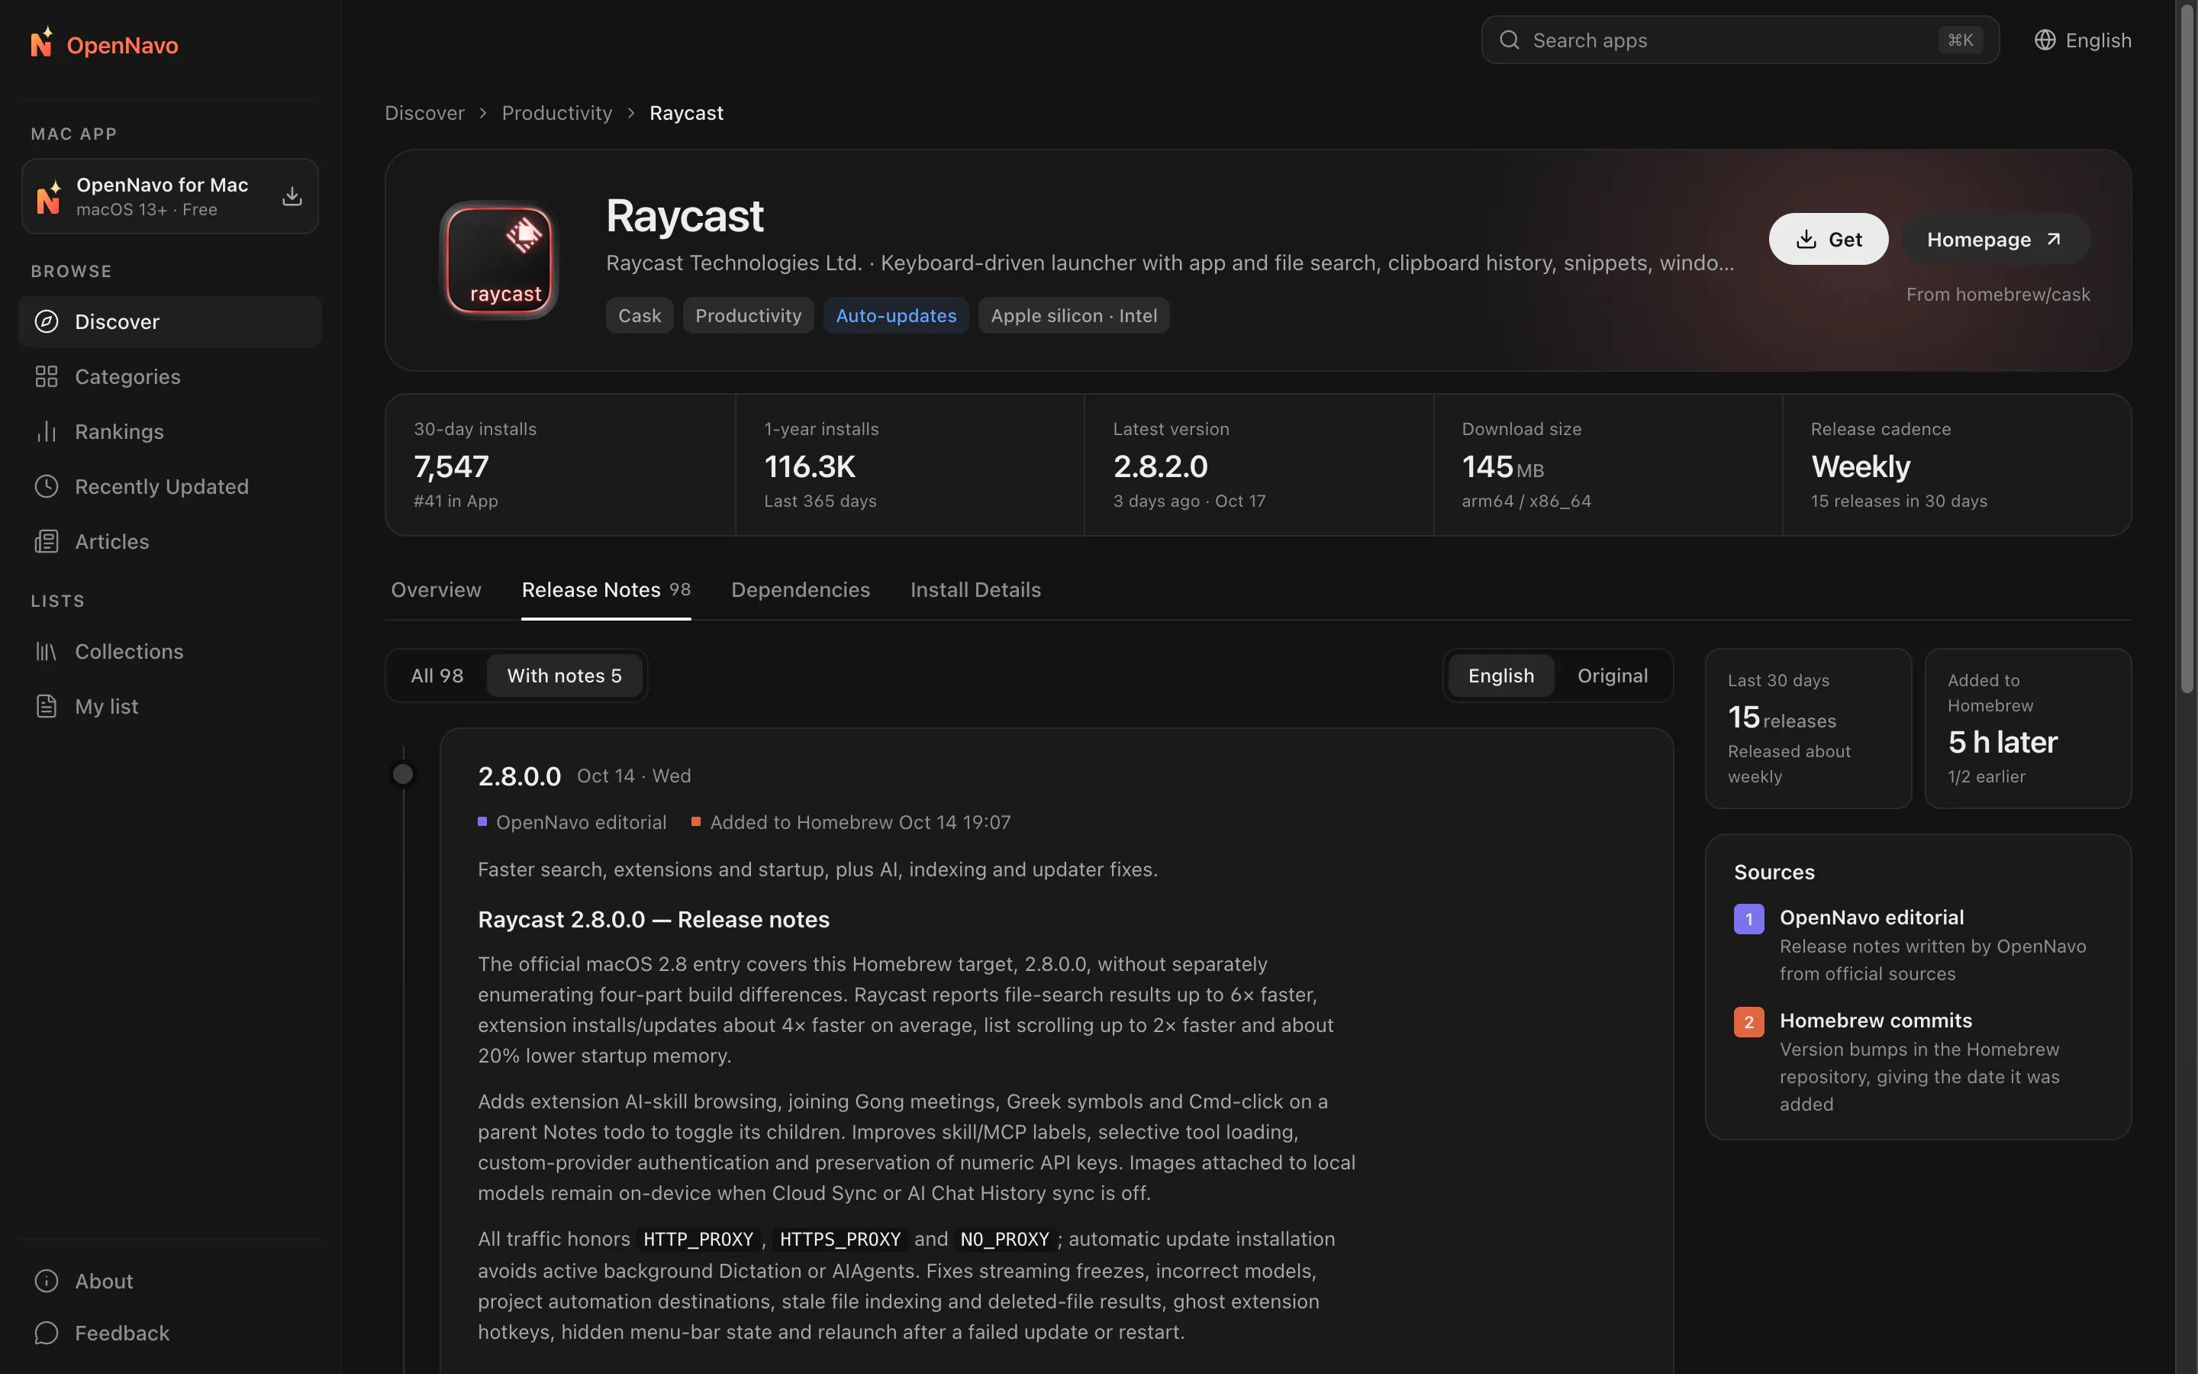Image resolution: width=2198 pixels, height=1374 pixels.
Task: Go to Productivity in the breadcrumb
Action: click(557, 113)
